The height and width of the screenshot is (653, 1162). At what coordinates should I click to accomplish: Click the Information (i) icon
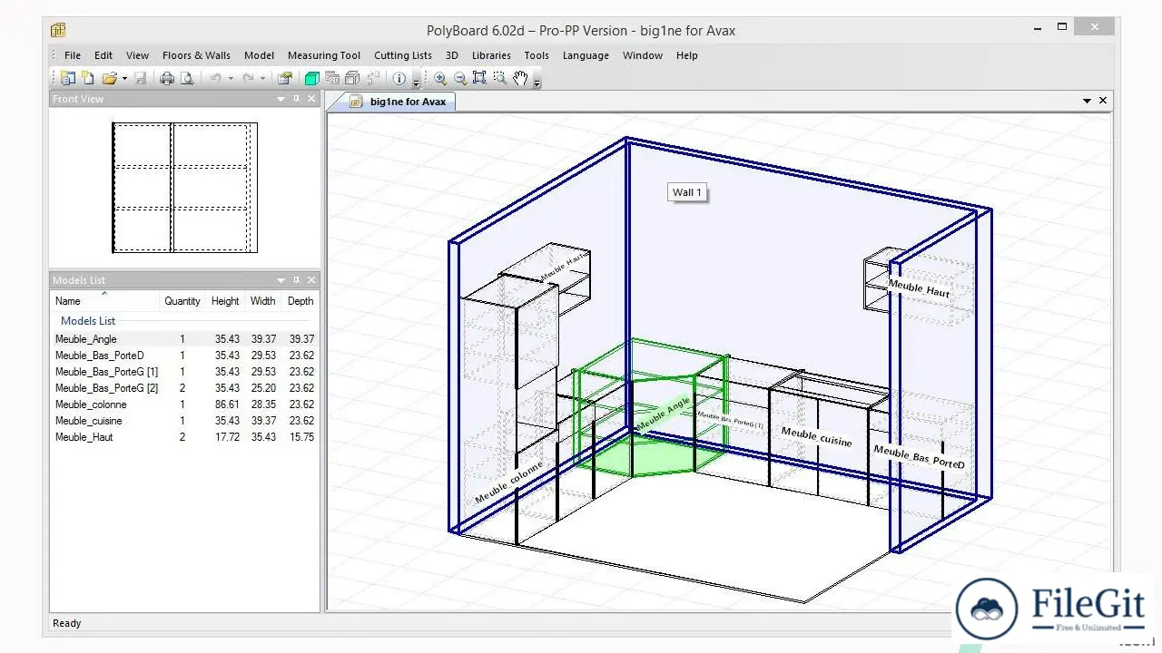(399, 79)
